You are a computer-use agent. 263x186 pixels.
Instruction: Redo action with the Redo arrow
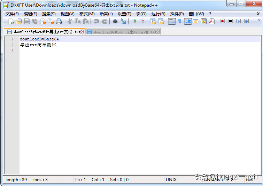[x=105, y=21]
